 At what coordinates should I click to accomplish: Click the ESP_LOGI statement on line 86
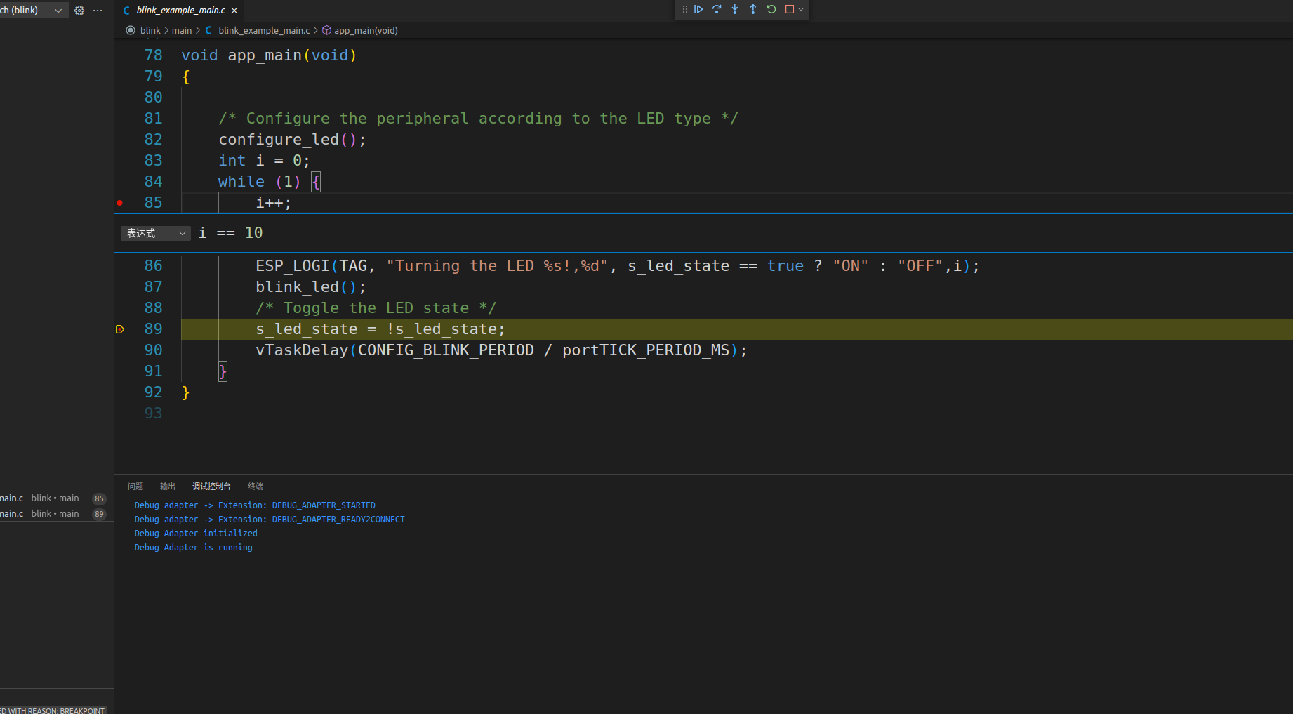(617, 266)
